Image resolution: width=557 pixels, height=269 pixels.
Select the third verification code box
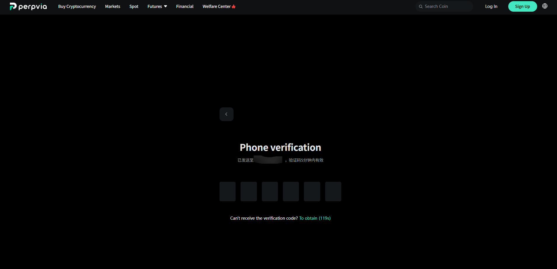click(270, 191)
